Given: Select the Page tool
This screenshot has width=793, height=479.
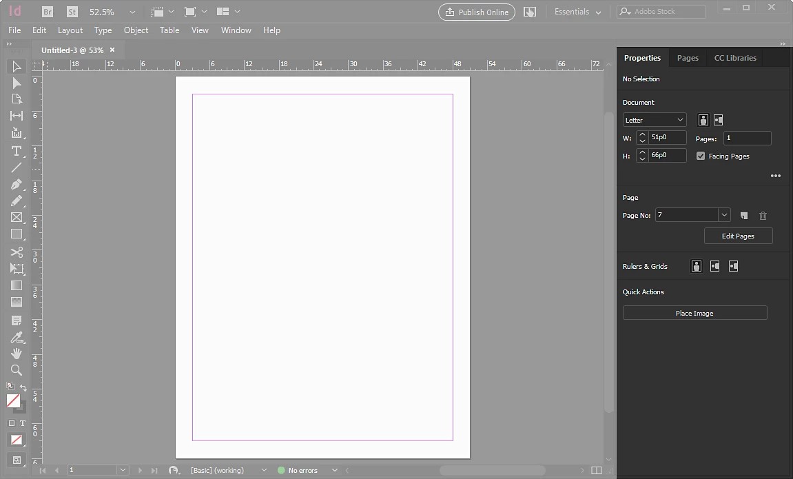Looking at the screenshot, I should 16,99.
